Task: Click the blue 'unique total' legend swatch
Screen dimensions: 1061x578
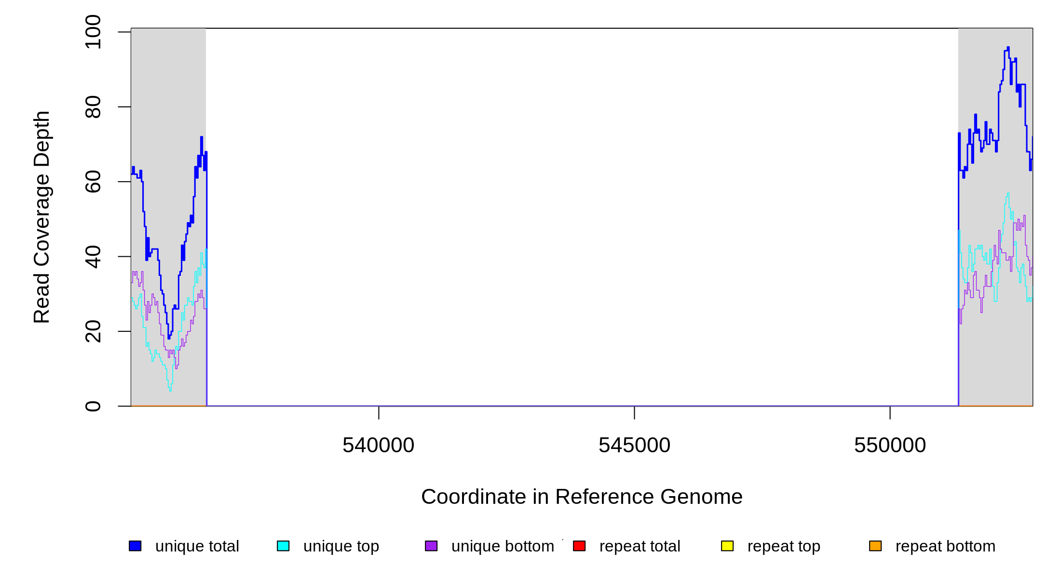Action: point(135,546)
